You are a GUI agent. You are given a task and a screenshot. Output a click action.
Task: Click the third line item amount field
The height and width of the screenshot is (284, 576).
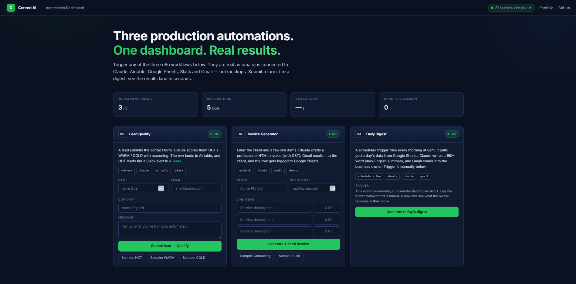[327, 231]
